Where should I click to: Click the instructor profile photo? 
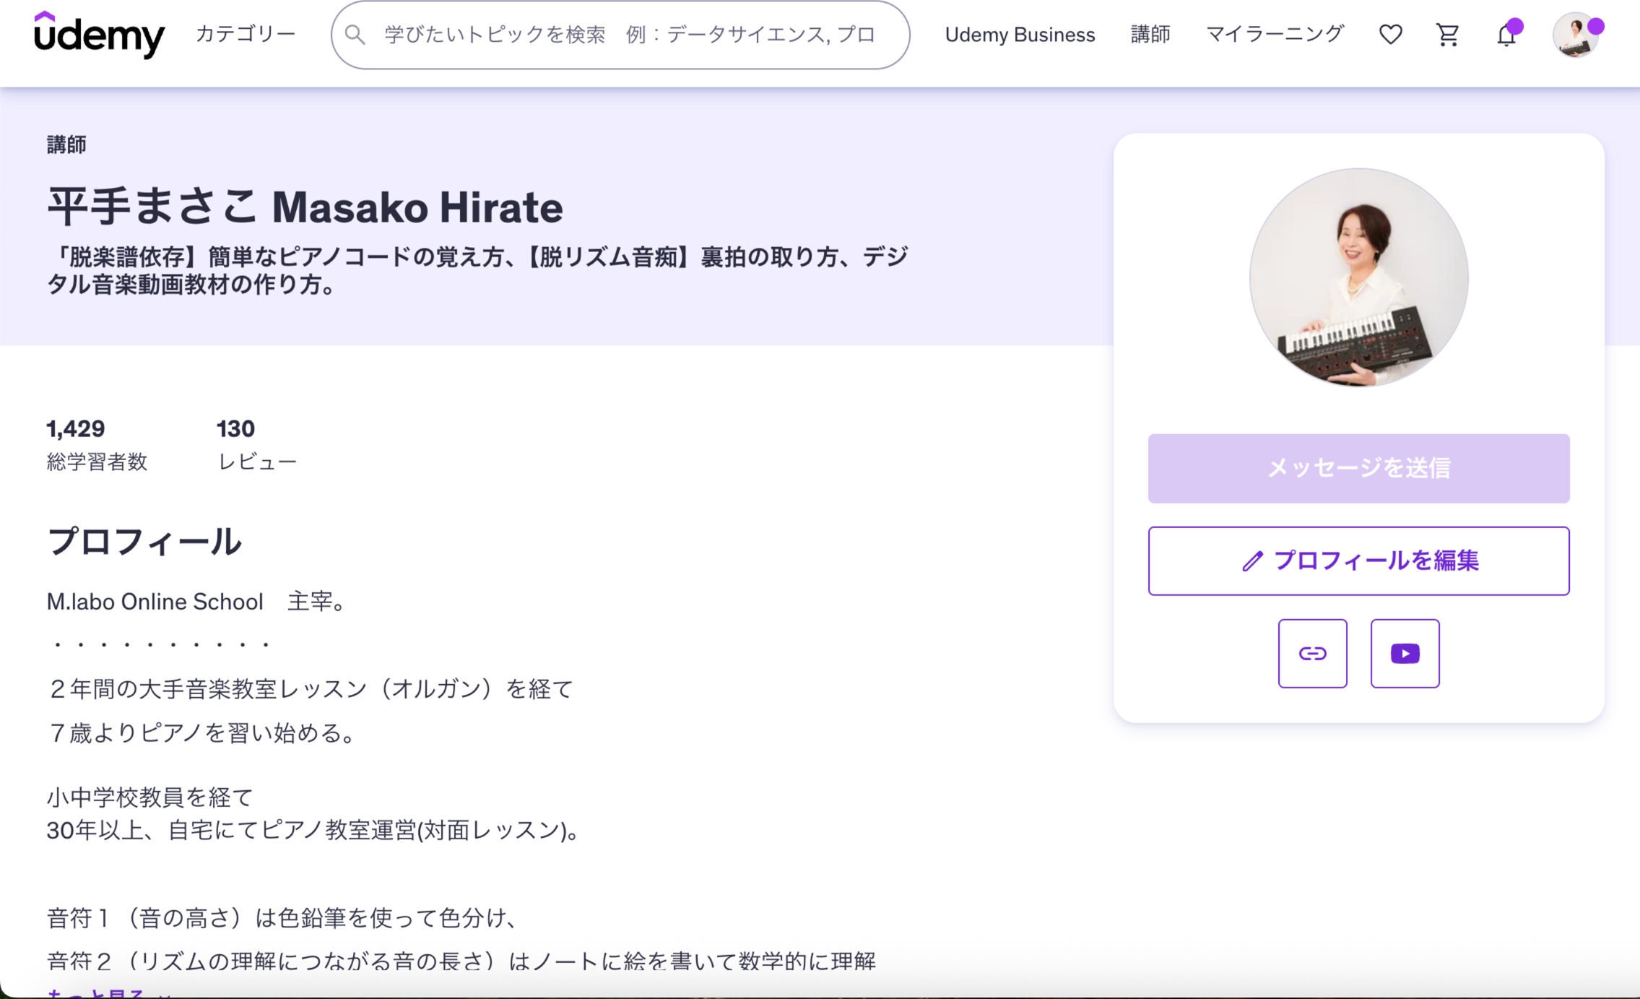click(x=1358, y=277)
